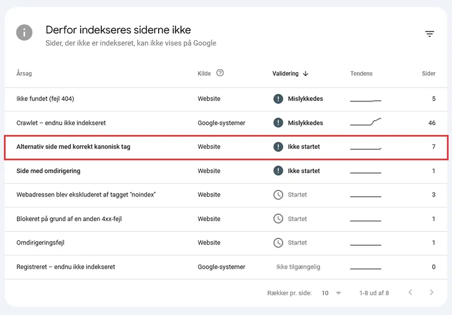Click trend sparkline in Alternativ side row
The image size is (452, 315).
(x=366, y=148)
